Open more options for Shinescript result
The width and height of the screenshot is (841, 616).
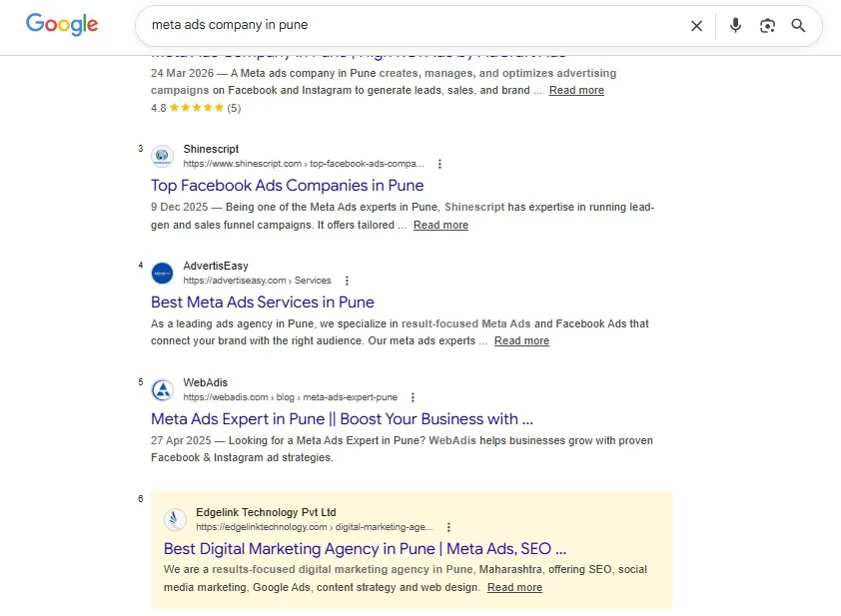439,164
